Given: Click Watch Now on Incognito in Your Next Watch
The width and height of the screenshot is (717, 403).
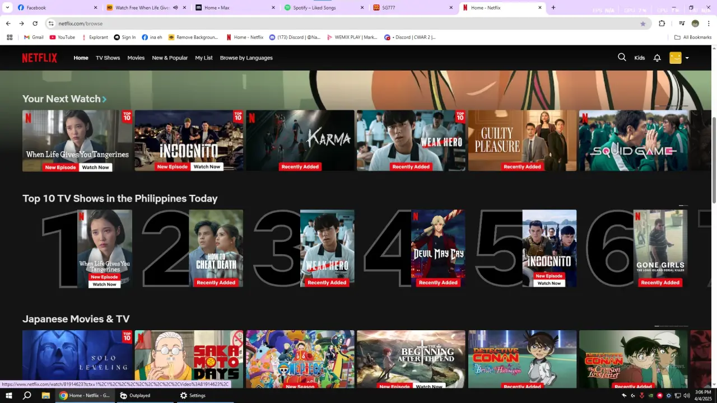Looking at the screenshot, I should (207, 167).
